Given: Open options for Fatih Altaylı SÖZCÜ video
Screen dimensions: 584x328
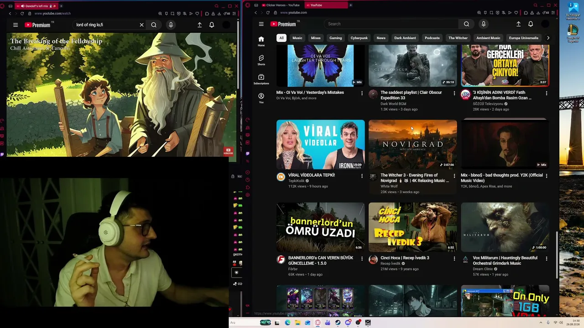Looking at the screenshot, I should pyautogui.click(x=547, y=93).
